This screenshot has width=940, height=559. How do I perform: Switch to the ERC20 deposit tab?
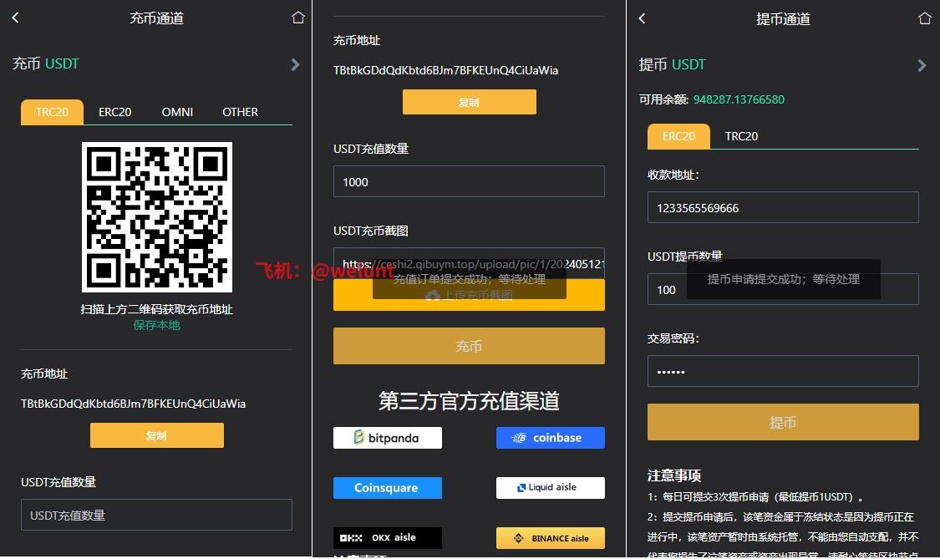pos(114,112)
